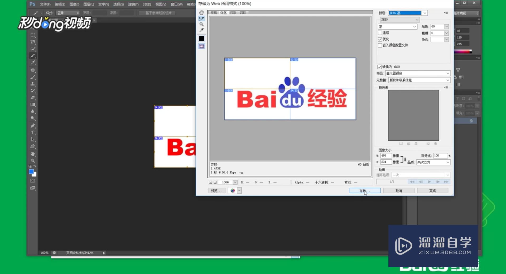This screenshot has width=506, height=274.
Task: Open the 杂边 matte color dropdown
Action: pos(446,39)
